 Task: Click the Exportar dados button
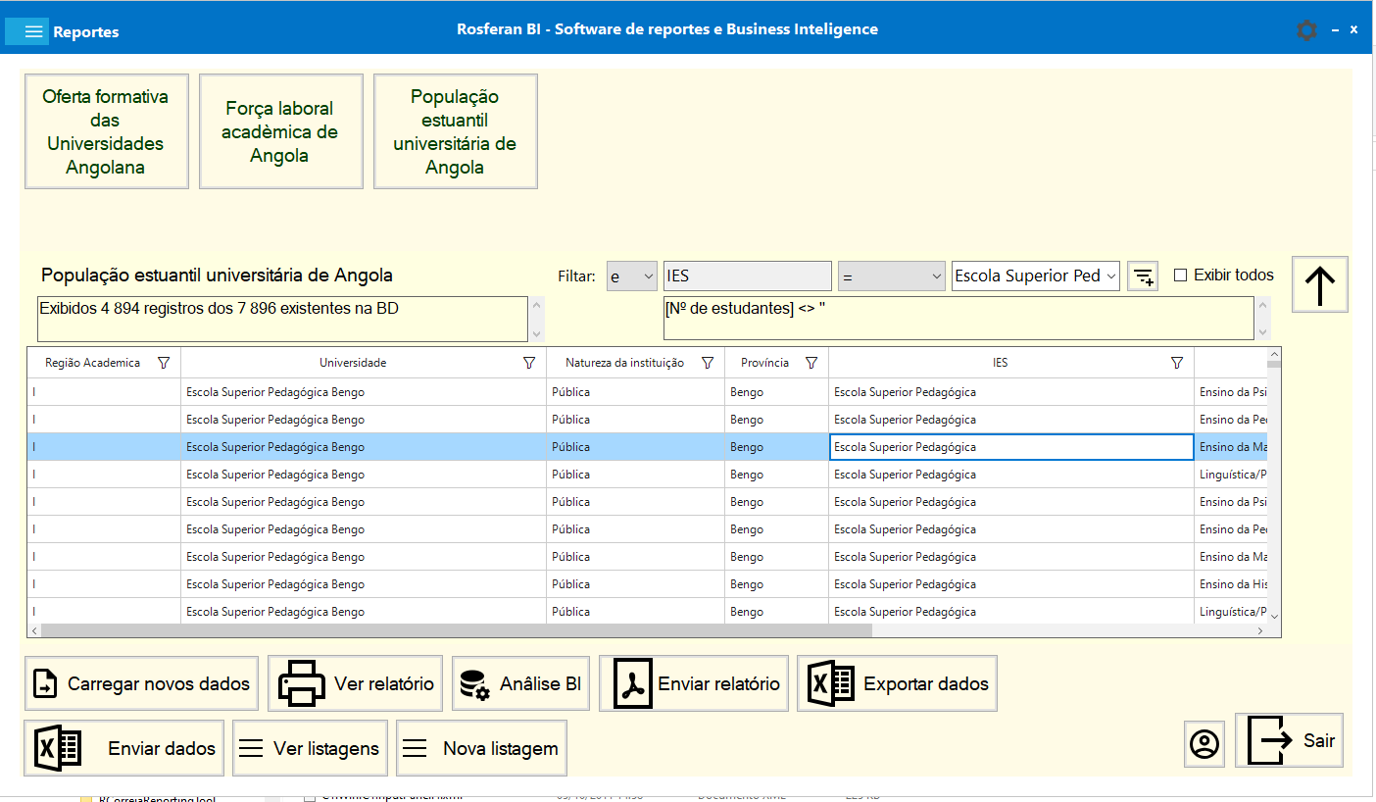pos(897,683)
